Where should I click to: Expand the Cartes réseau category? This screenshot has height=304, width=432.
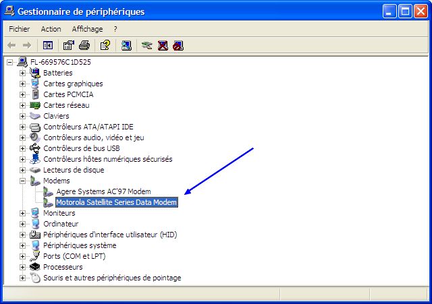(22, 105)
